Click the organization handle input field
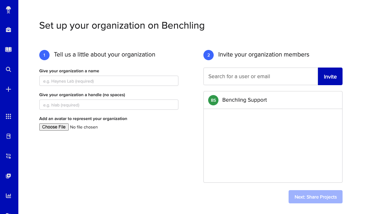Viewport: 380px width, 214px height. pyautogui.click(x=109, y=105)
